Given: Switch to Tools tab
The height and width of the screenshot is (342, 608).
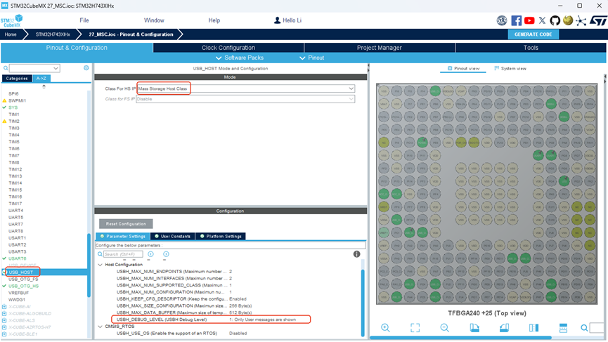Looking at the screenshot, I should [531, 48].
